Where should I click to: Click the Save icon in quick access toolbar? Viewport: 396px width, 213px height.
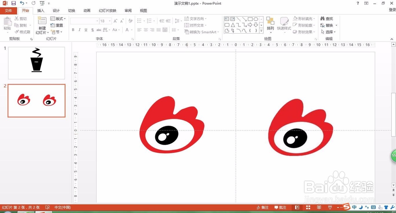click(x=13, y=3)
